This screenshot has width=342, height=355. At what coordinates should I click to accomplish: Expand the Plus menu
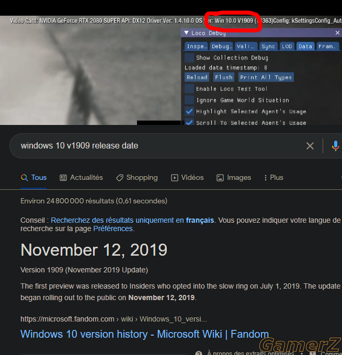point(273,178)
